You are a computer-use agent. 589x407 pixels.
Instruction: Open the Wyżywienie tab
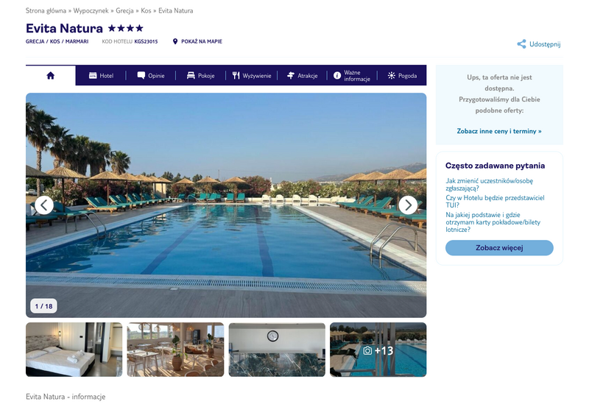252,76
